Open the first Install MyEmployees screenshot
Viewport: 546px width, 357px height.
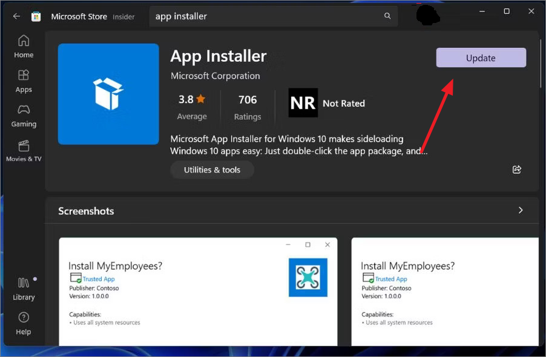[x=198, y=292]
